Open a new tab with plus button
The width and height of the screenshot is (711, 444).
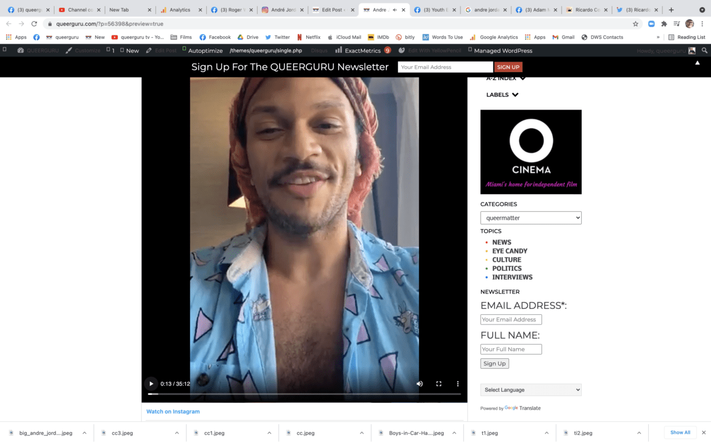pos(671,9)
